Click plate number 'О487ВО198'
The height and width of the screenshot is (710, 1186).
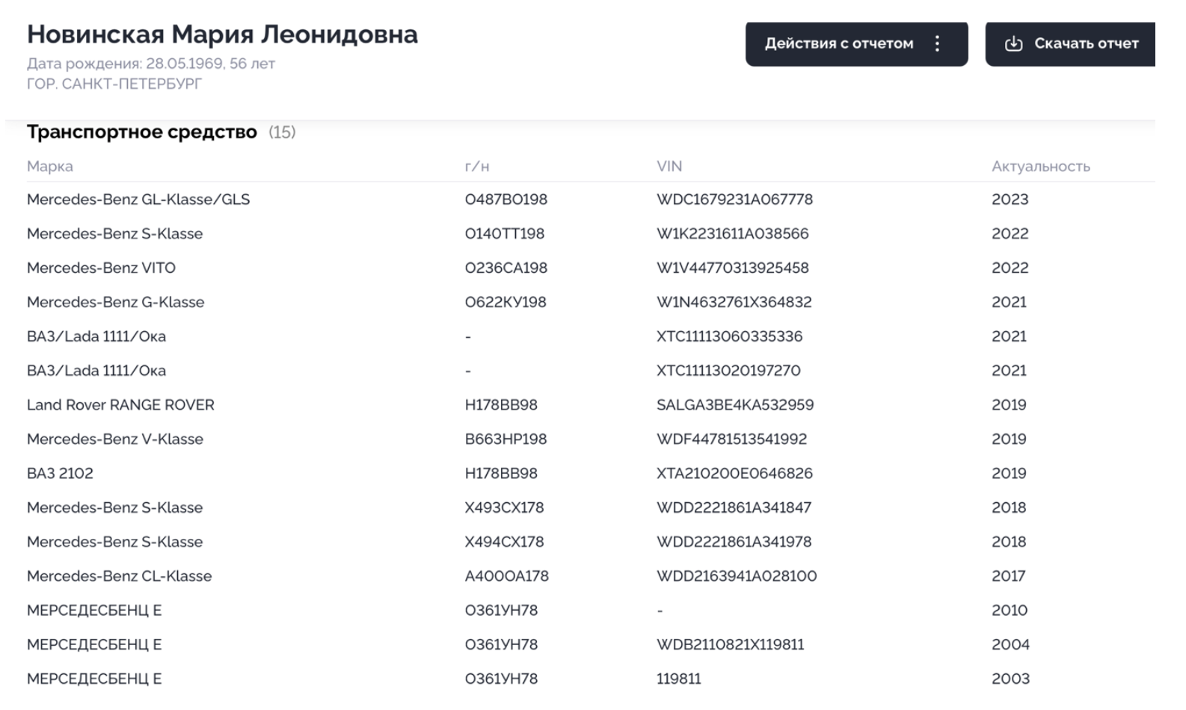point(506,200)
